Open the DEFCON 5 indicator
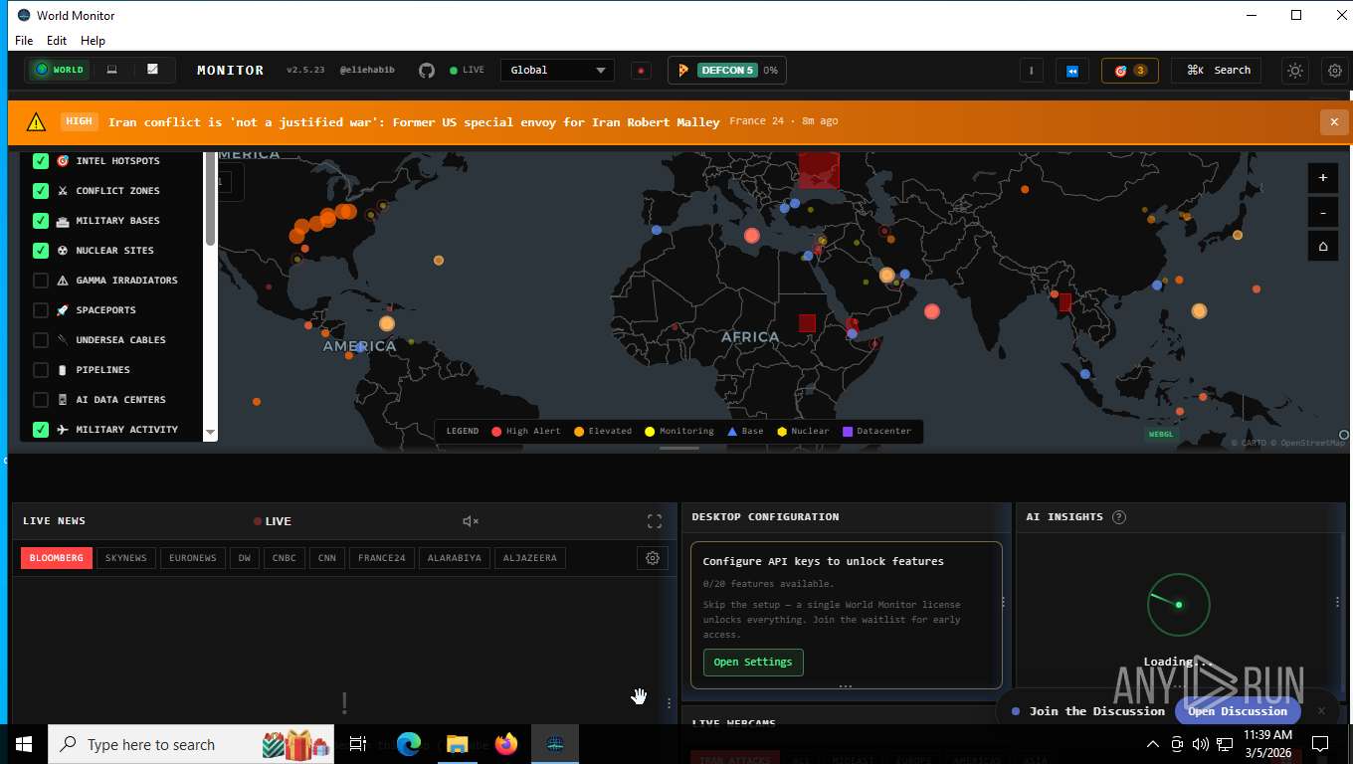This screenshot has height=764, width=1353. (x=727, y=70)
